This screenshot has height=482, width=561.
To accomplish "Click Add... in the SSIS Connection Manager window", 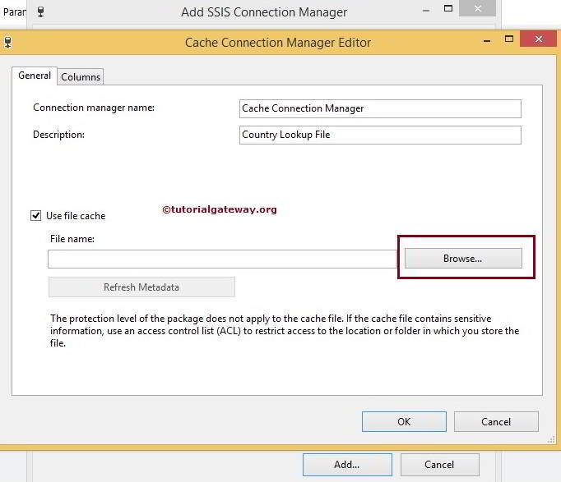I will 347,465.
